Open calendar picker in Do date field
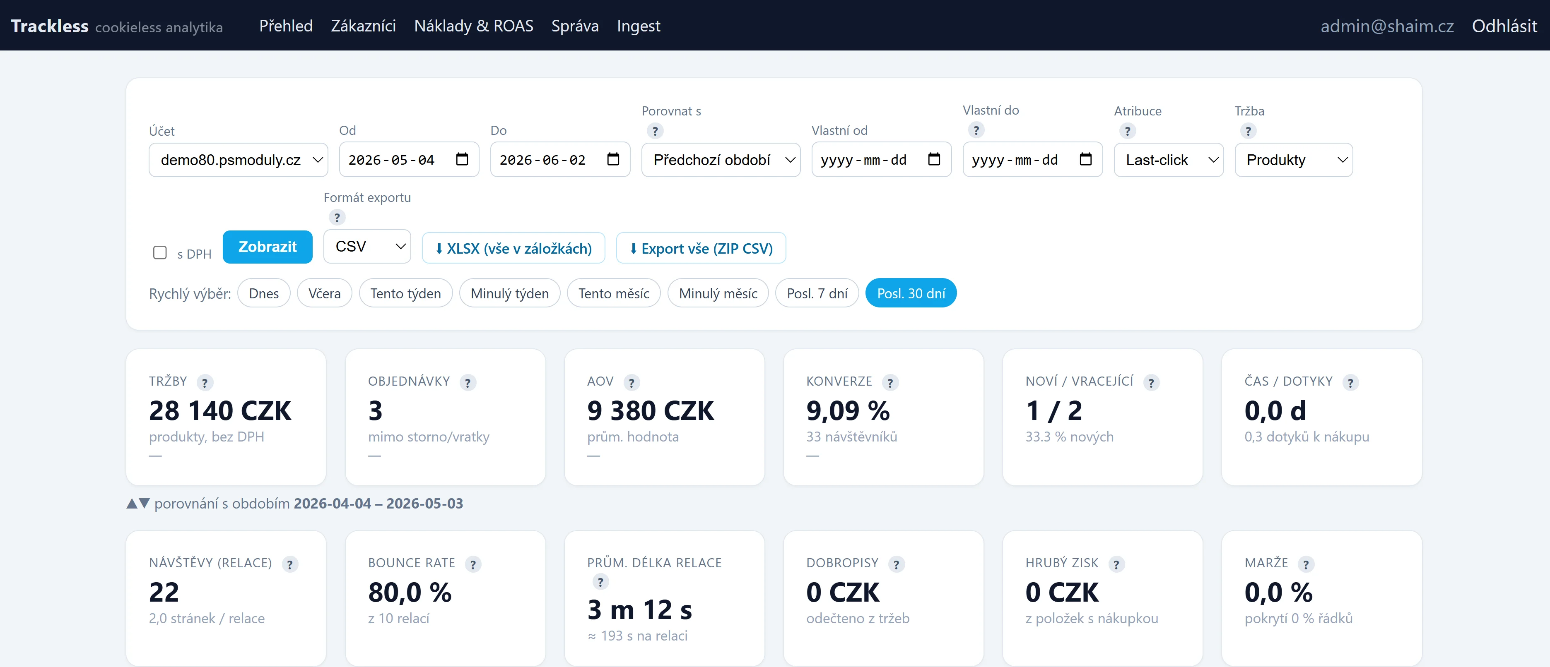This screenshot has height=667, width=1550. point(612,159)
